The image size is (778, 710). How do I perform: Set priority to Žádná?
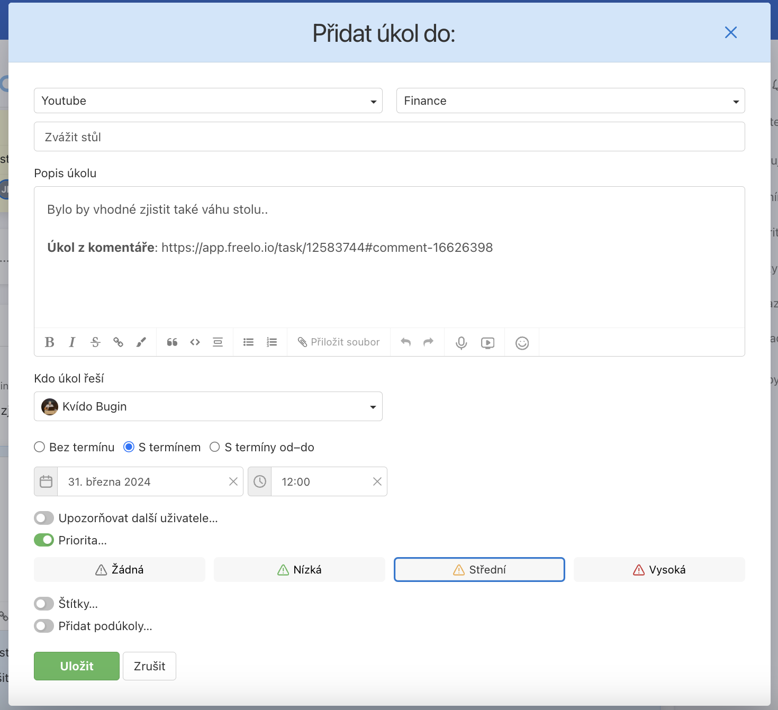120,570
